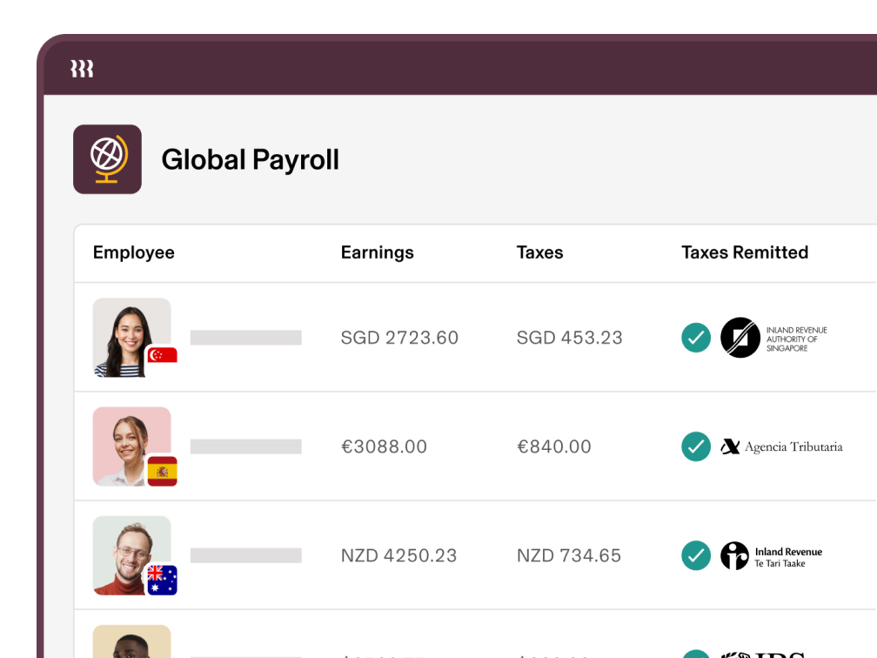This screenshot has width=877, height=658.
Task: Select the Taxes Remitted column header
Action: tap(745, 252)
